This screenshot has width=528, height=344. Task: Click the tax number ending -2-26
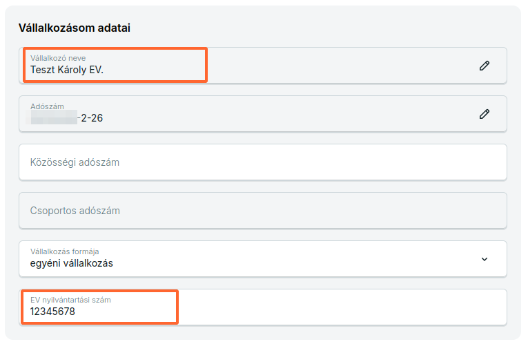pos(67,117)
